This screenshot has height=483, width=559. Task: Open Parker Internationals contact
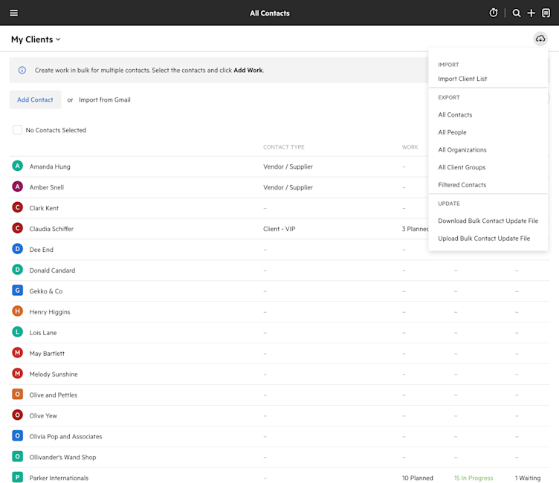(59, 478)
